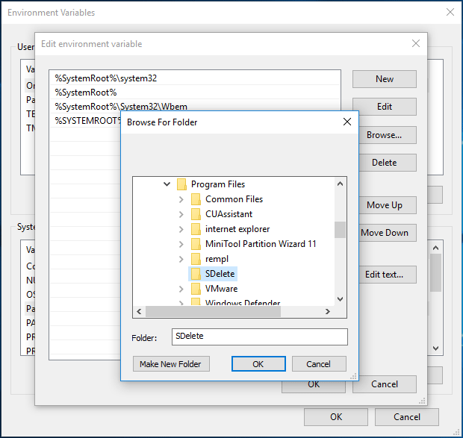
Task: Click the folder tree horizontal scrollbar thumb
Action: [213, 311]
